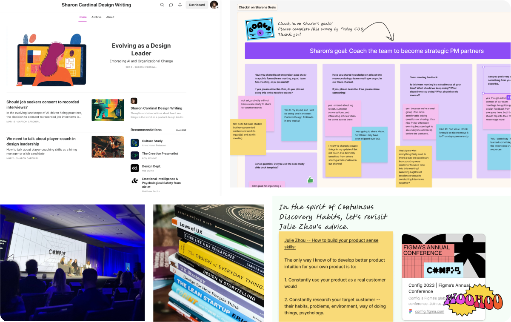Open the config.figma.com link
511x322 pixels.
tap(429, 311)
